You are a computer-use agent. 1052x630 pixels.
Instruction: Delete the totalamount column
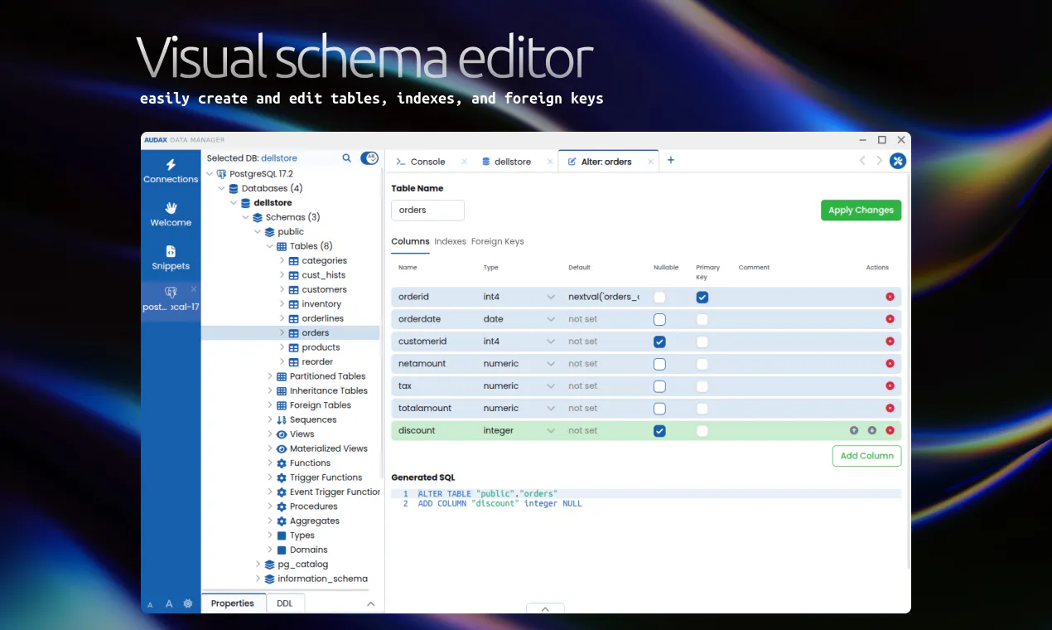(x=890, y=409)
